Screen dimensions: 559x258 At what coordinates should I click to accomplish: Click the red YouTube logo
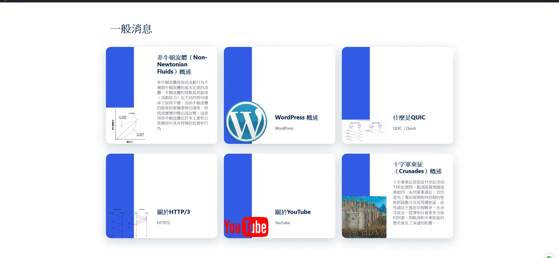(x=246, y=227)
